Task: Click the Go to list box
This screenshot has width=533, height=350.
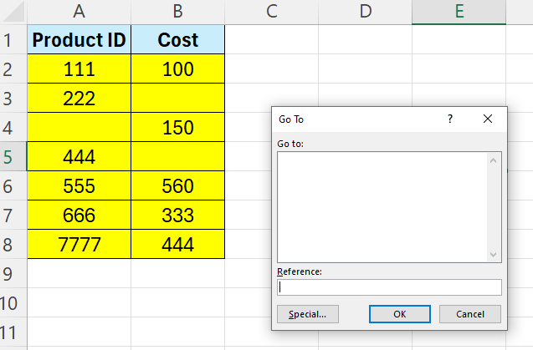Action: coord(383,206)
